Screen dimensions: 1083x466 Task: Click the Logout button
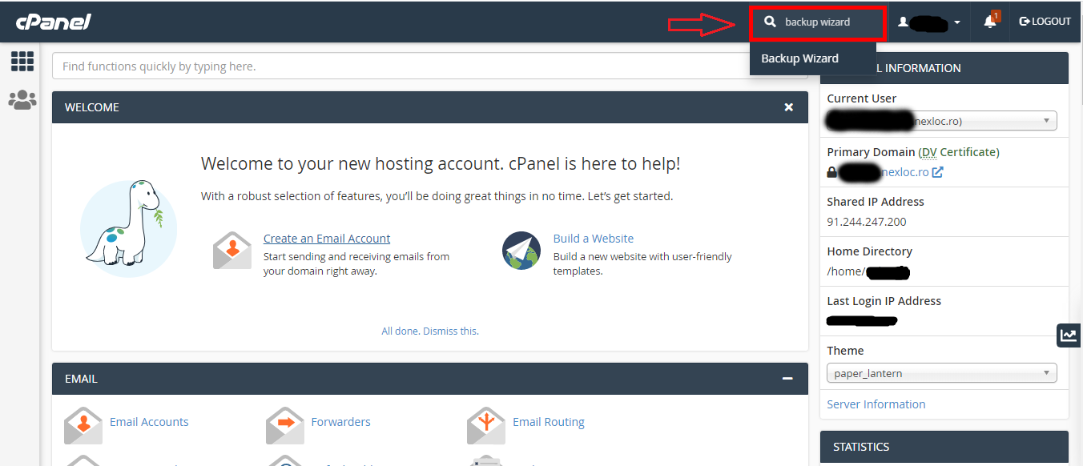[1045, 22]
